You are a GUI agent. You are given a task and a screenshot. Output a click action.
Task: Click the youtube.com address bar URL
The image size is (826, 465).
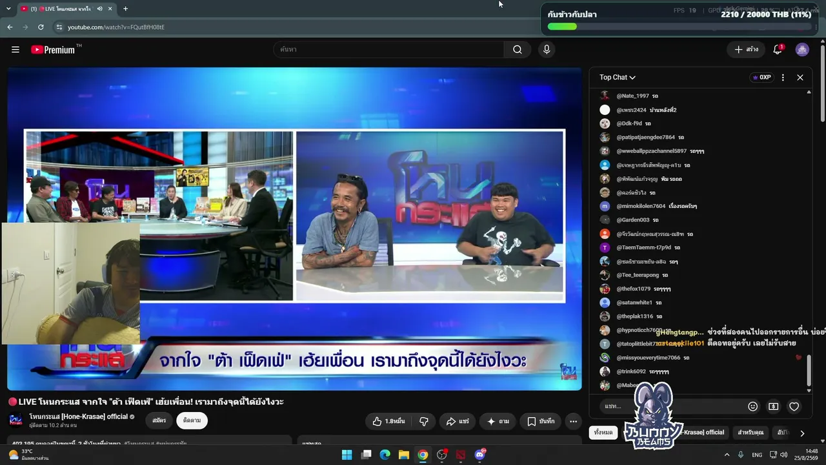[116, 27]
